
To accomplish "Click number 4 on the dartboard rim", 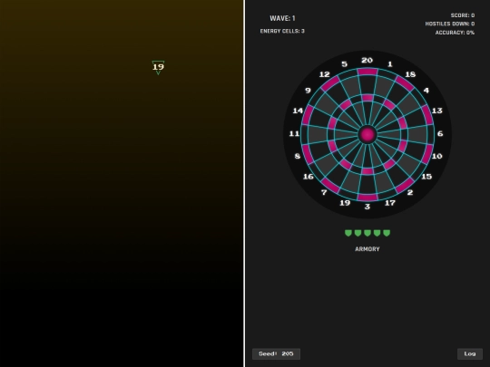I will coord(426,91).
